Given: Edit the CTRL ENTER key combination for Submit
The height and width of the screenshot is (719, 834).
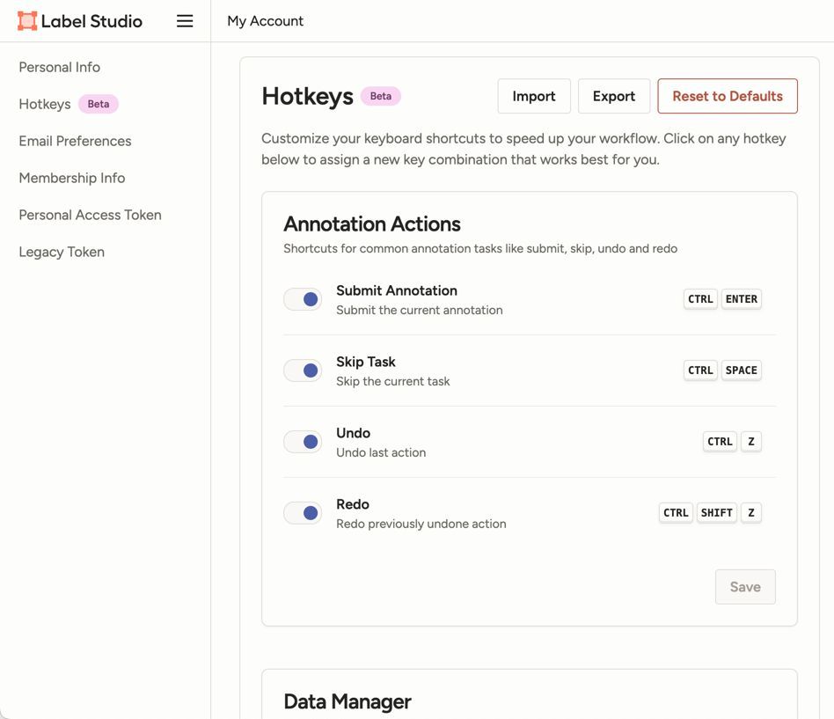Looking at the screenshot, I should pos(722,299).
